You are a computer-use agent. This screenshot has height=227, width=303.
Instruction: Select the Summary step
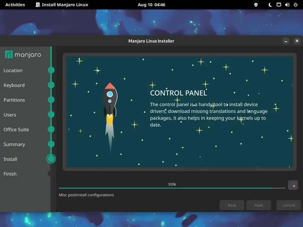[14, 144]
